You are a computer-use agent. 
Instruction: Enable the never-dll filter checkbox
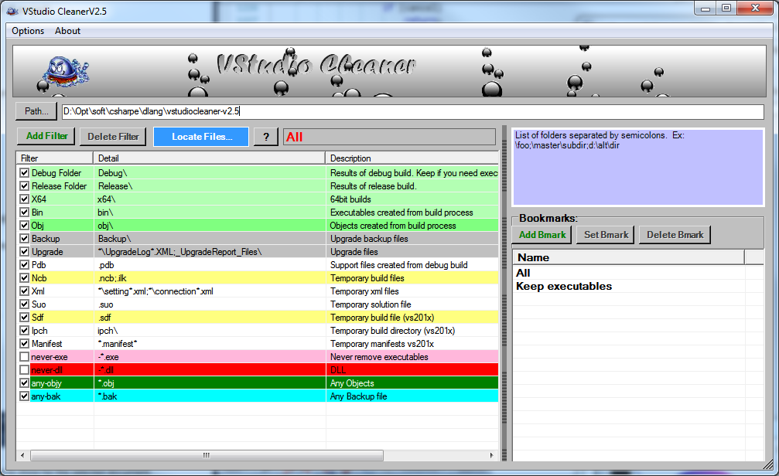point(24,370)
